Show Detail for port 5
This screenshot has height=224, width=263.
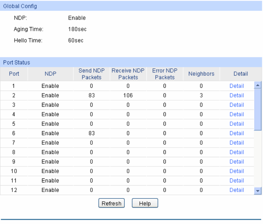(237, 124)
